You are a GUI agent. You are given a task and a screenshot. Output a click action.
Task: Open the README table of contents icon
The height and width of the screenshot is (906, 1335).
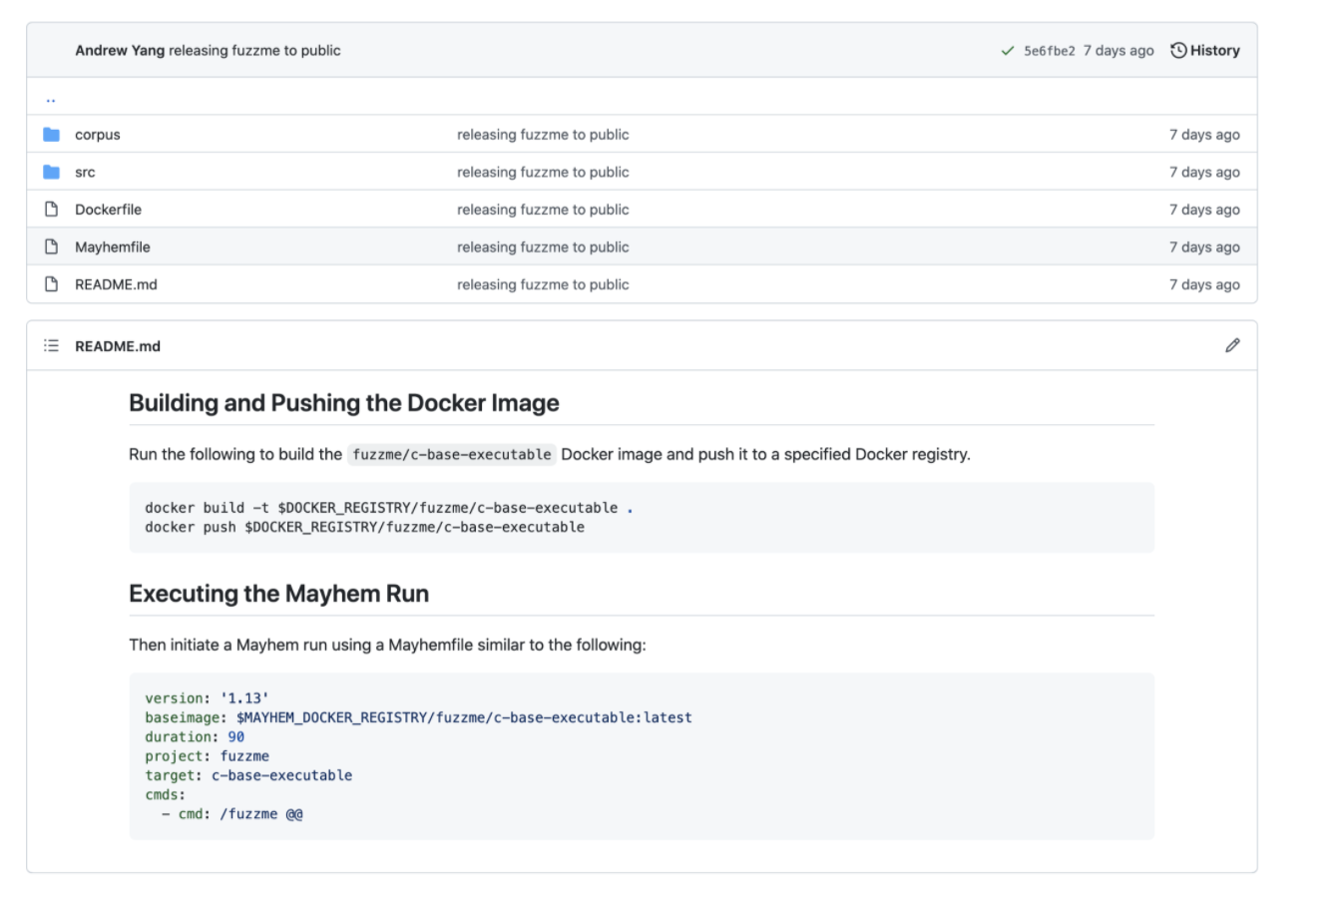[50, 345]
